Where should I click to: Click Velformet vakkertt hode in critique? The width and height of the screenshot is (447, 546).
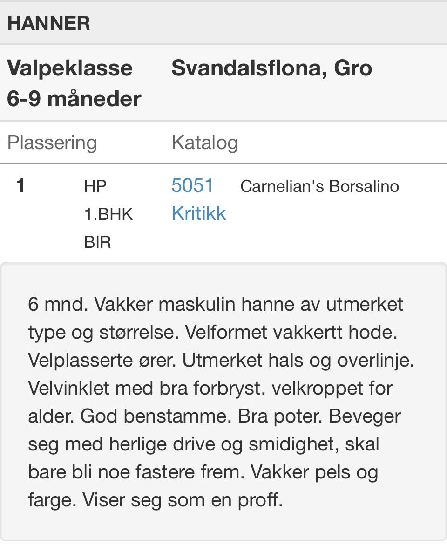(x=291, y=333)
